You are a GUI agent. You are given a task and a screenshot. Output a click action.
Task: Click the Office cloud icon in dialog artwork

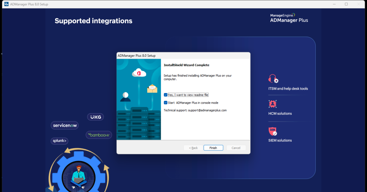pyautogui.click(x=139, y=73)
